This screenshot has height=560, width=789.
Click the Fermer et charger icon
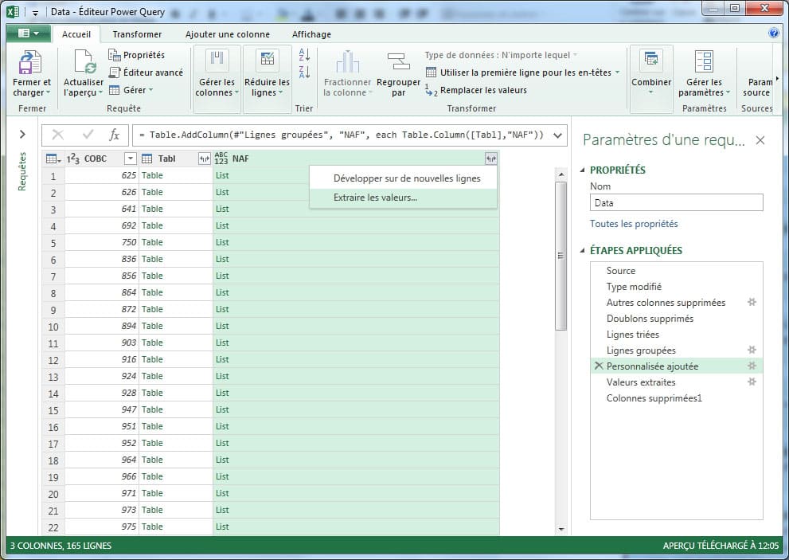(30, 64)
